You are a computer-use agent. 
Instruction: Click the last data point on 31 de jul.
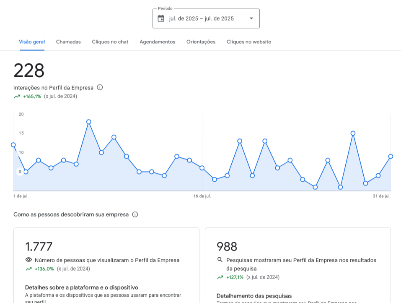click(x=391, y=156)
